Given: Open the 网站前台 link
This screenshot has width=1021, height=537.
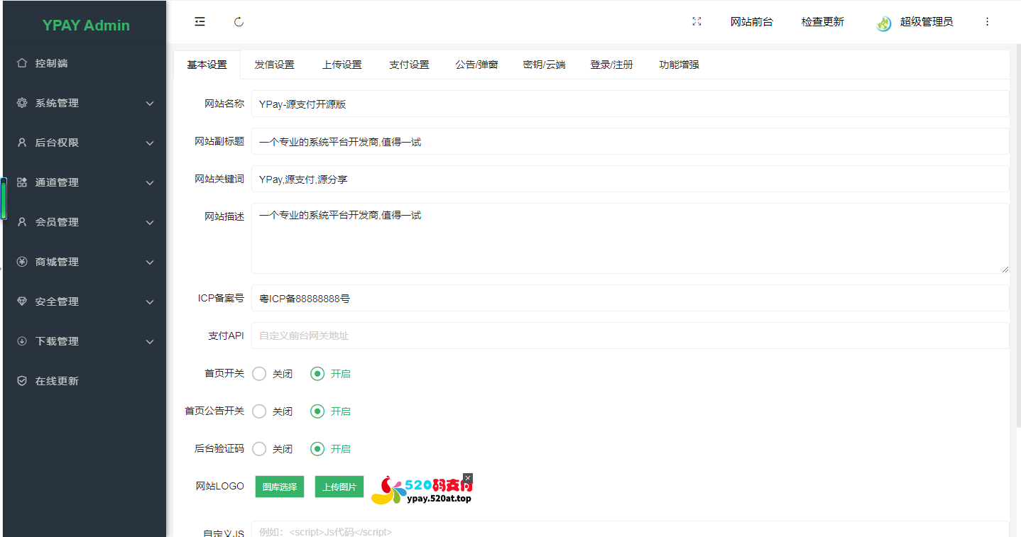Looking at the screenshot, I should 751,22.
